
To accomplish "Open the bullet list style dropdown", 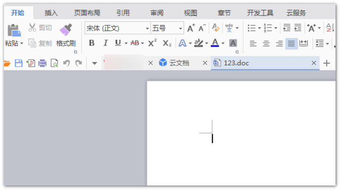I will coord(259,28).
